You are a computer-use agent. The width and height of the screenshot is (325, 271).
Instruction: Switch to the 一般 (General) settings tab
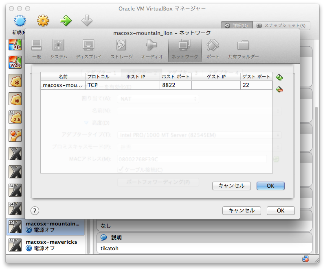36,49
